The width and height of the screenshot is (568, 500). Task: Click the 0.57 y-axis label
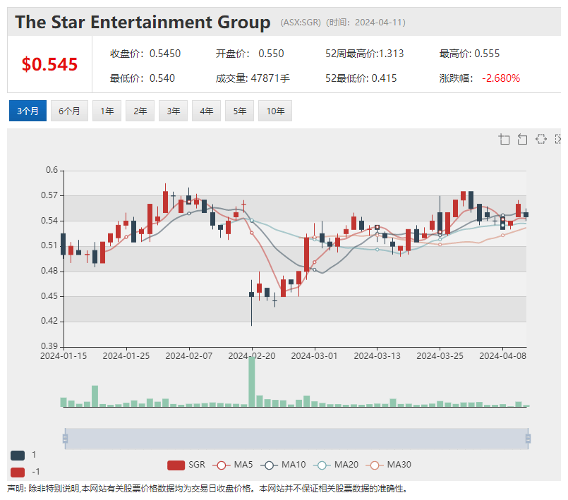point(49,195)
